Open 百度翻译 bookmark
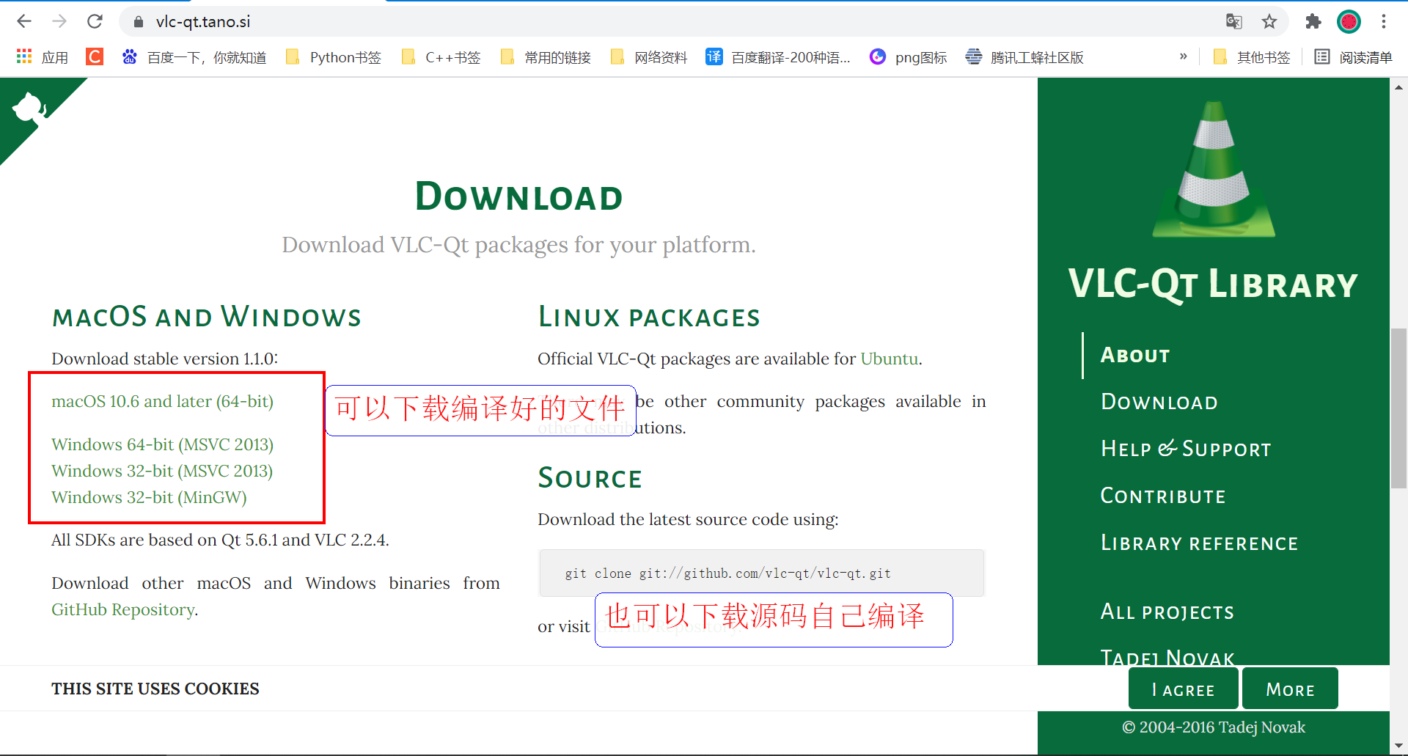 point(778,57)
